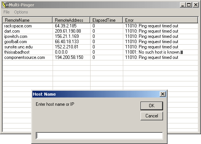
Task: Click the RemoteName column header
Action: point(27,20)
